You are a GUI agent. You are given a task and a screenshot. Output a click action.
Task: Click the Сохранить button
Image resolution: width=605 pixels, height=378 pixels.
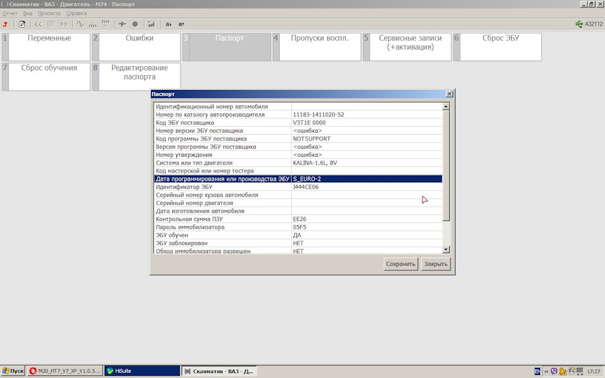(401, 264)
